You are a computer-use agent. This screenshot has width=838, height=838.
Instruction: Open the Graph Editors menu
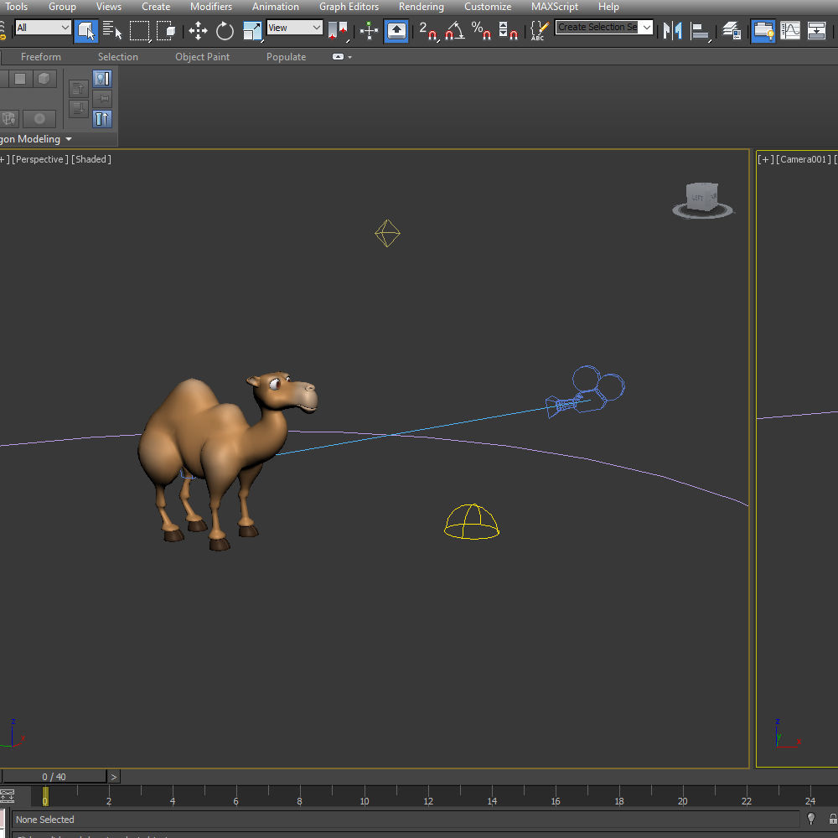pyautogui.click(x=349, y=7)
